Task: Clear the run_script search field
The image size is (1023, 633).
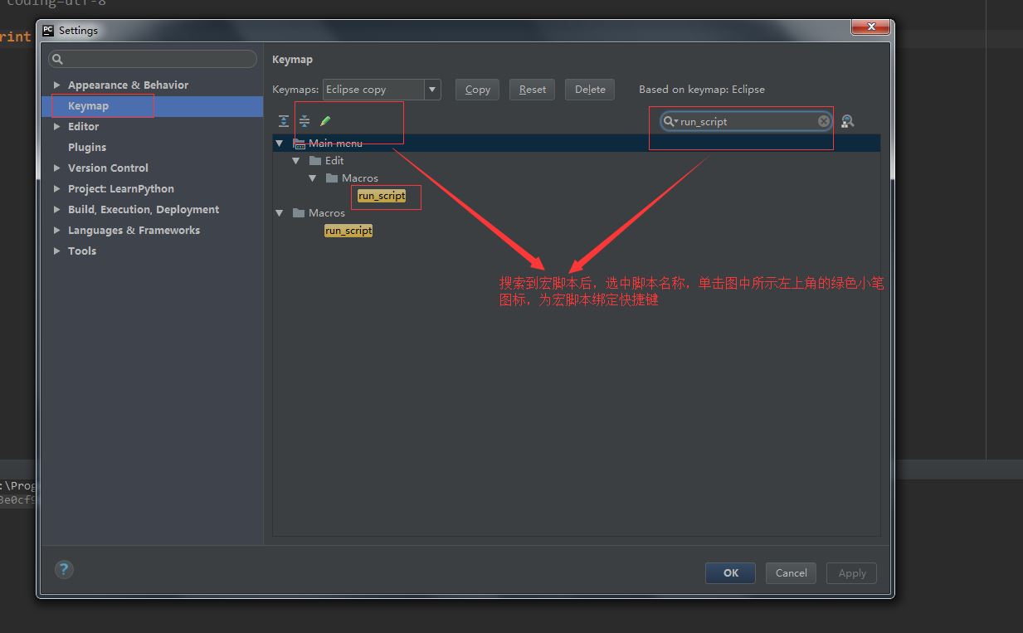Action: click(x=824, y=121)
